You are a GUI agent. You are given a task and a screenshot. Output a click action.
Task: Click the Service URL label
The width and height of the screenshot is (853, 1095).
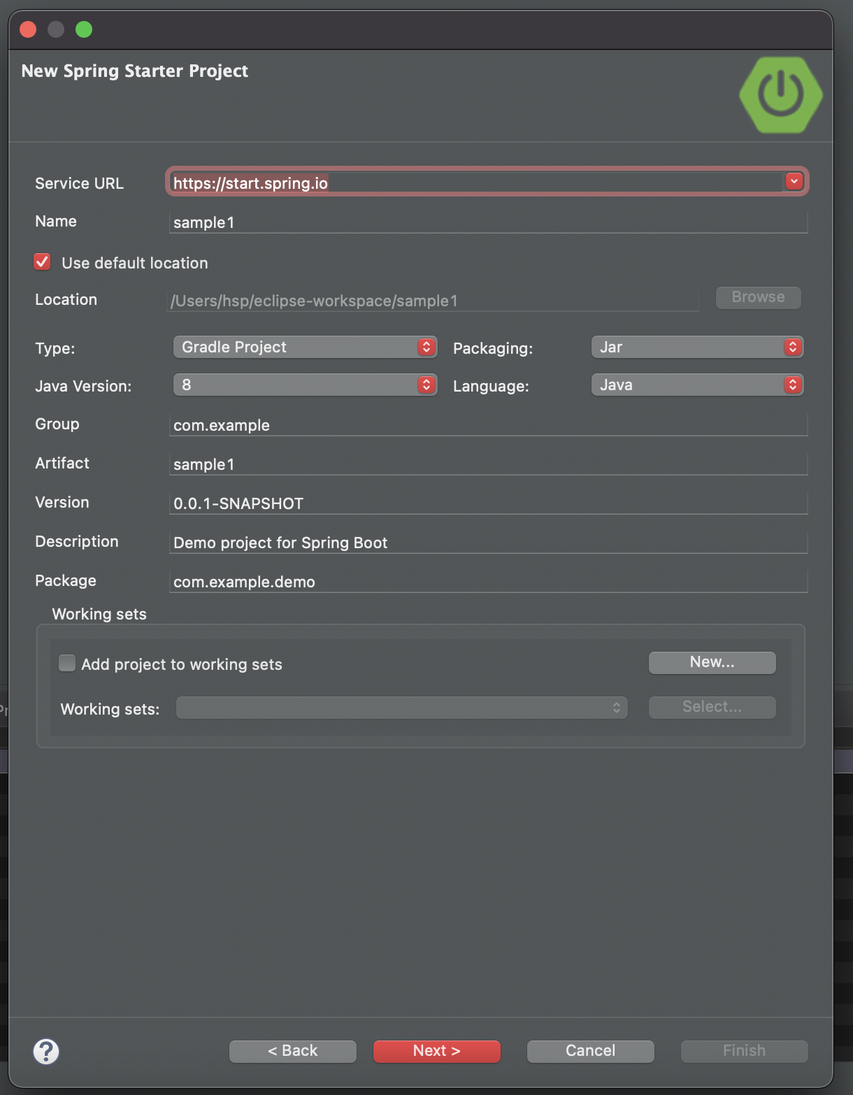pos(79,183)
